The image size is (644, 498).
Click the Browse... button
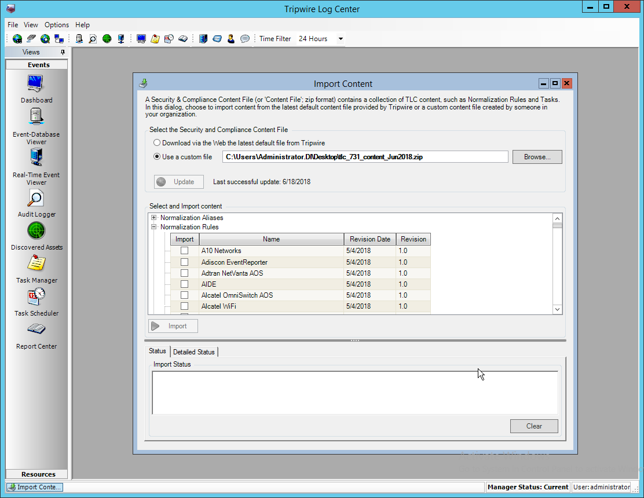click(537, 157)
